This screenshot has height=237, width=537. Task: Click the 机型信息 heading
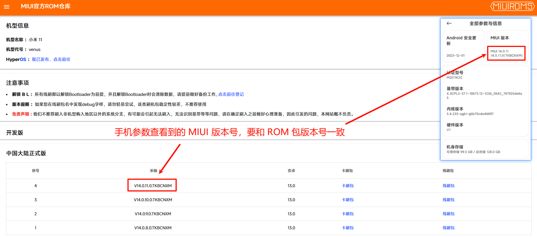(17, 25)
